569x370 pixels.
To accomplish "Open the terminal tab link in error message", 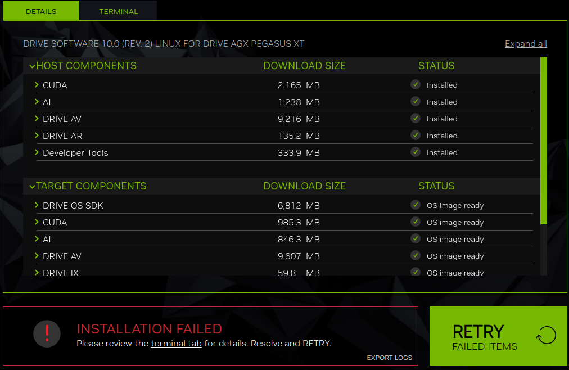I will pyautogui.click(x=176, y=344).
